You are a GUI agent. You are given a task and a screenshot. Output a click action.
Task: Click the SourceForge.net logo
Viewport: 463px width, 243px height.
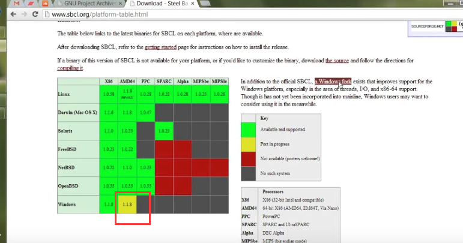pos(428,26)
